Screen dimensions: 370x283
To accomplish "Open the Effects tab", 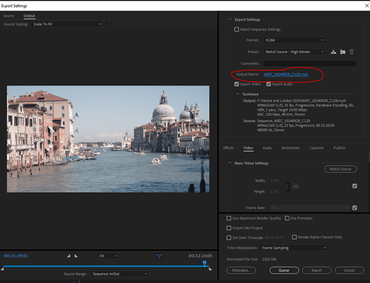I will pos(229,148).
